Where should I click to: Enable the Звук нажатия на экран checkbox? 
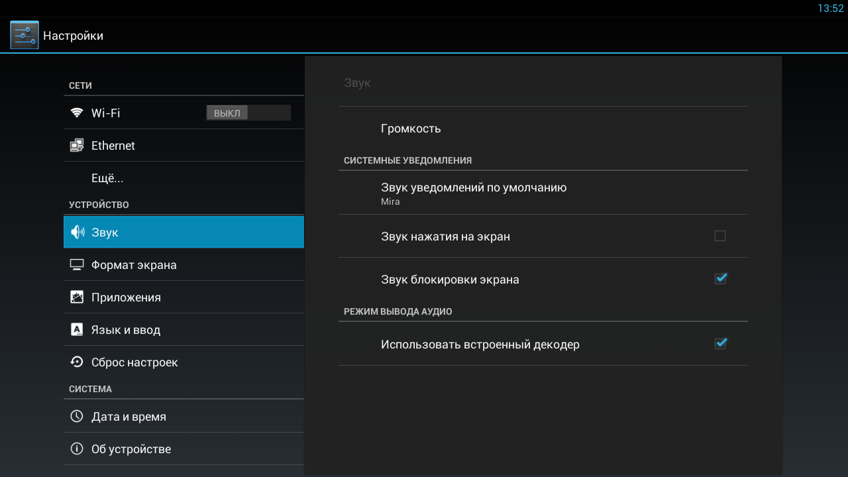(x=720, y=236)
